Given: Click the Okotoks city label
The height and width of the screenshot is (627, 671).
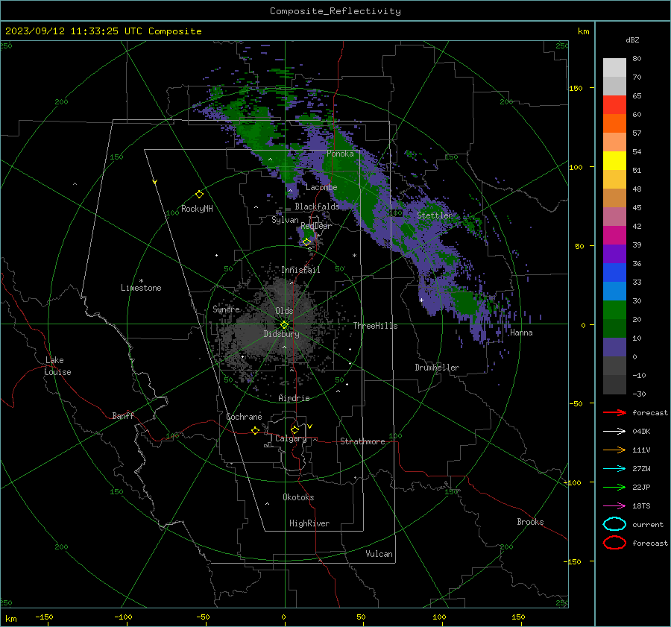Looking at the screenshot, I should 298,497.
